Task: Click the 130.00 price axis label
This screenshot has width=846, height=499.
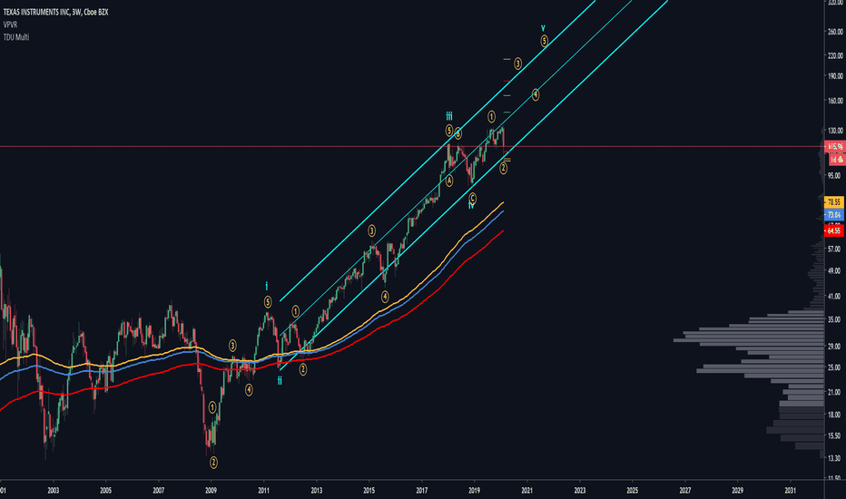Action: (835, 131)
